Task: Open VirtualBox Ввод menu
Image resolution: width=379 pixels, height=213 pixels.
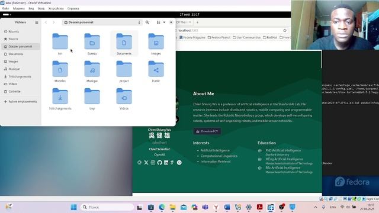Action: point(41,8)
